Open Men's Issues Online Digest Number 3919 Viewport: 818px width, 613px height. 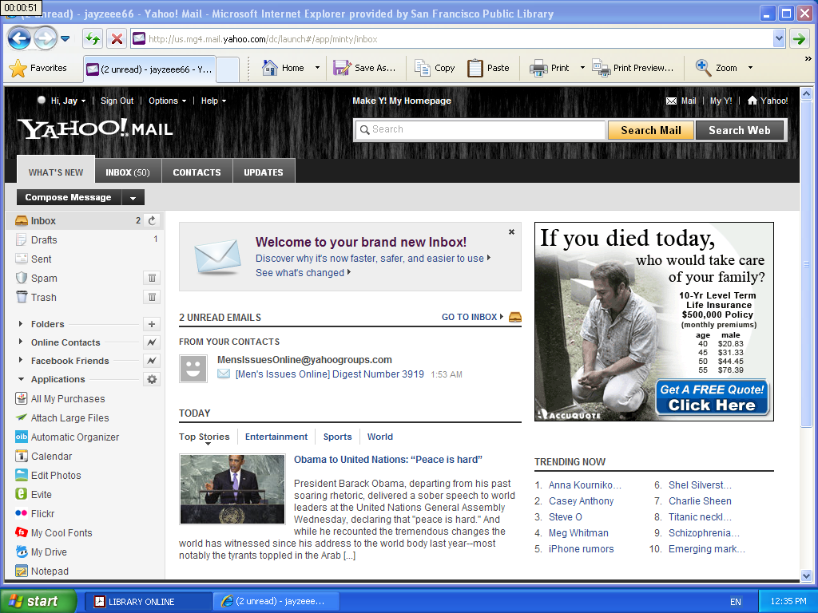330,374
